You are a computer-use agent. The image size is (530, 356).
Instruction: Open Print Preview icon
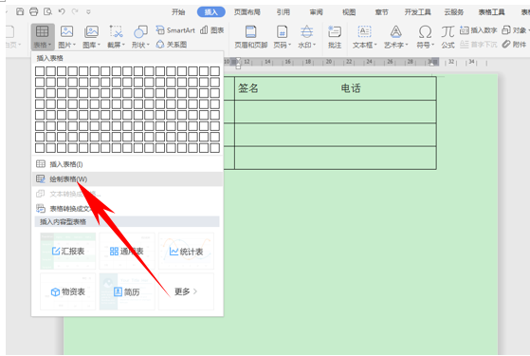coord(47,11)
